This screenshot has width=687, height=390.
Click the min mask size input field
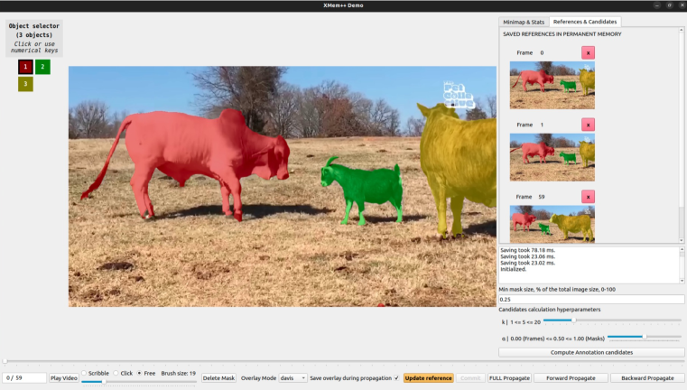591,299
